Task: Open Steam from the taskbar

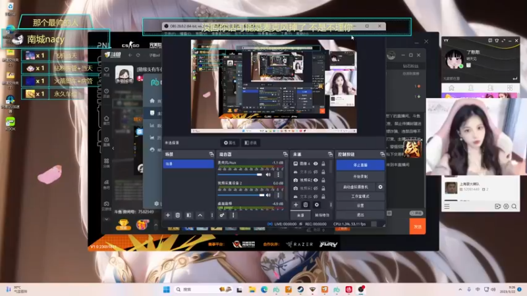Action: (x=300, y=289)
